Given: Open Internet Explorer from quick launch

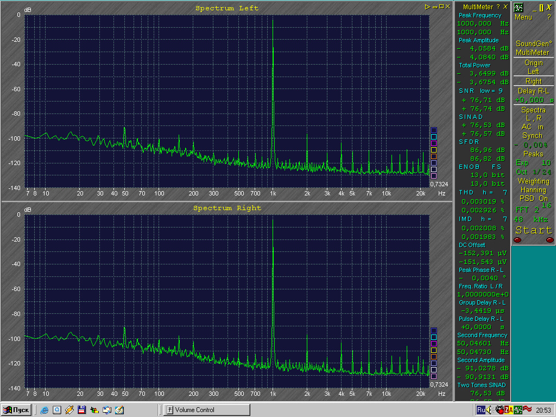Looking at the screenshot, I should point(45,410).
